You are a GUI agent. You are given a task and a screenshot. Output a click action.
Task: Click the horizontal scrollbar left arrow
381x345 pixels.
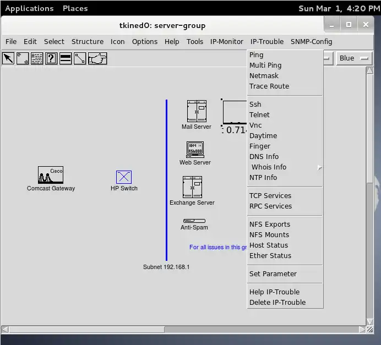(x=5, y=330)
